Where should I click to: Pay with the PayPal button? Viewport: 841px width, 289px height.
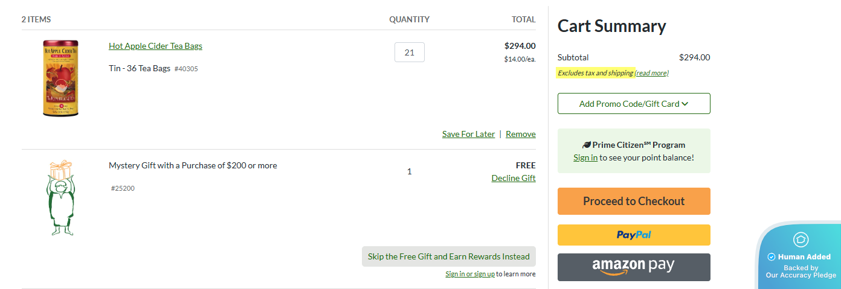point(634,235)
